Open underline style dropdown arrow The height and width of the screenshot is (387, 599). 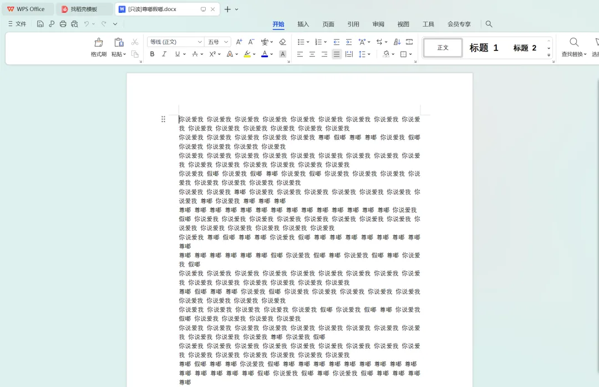pos(185,54)
